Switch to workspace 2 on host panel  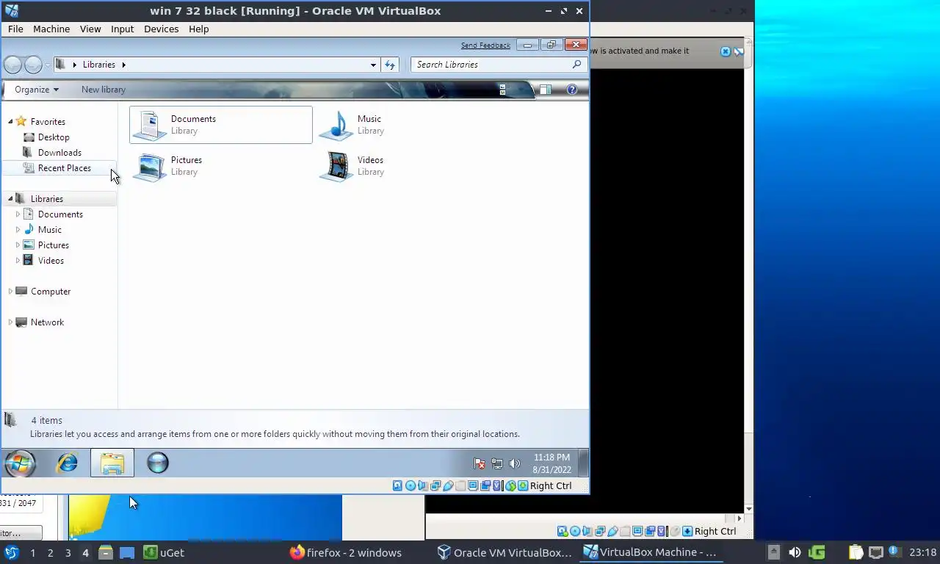pyautogui.click(x=50, y=552)
